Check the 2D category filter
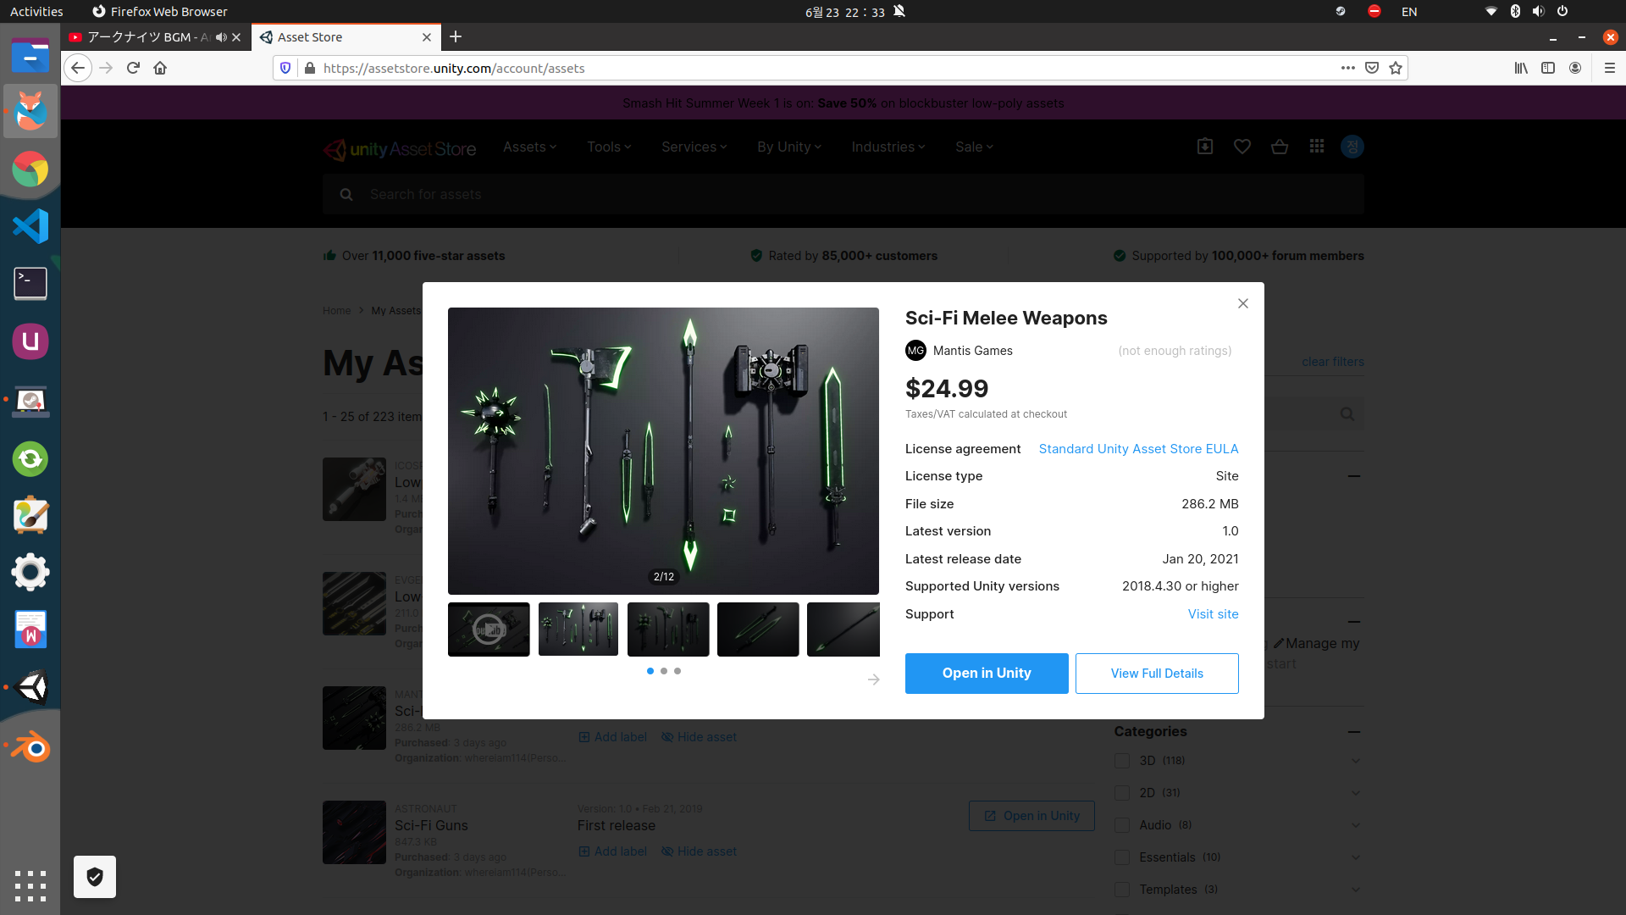Screen dimensions: 1626x915 tap(1122, 793)
